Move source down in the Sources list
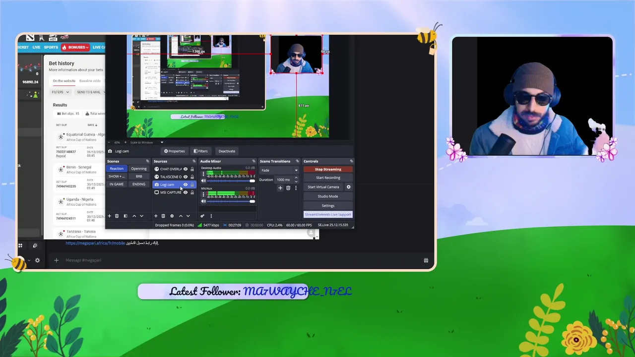This screenshot has width=635, height=357. click(x=188, y=216)
